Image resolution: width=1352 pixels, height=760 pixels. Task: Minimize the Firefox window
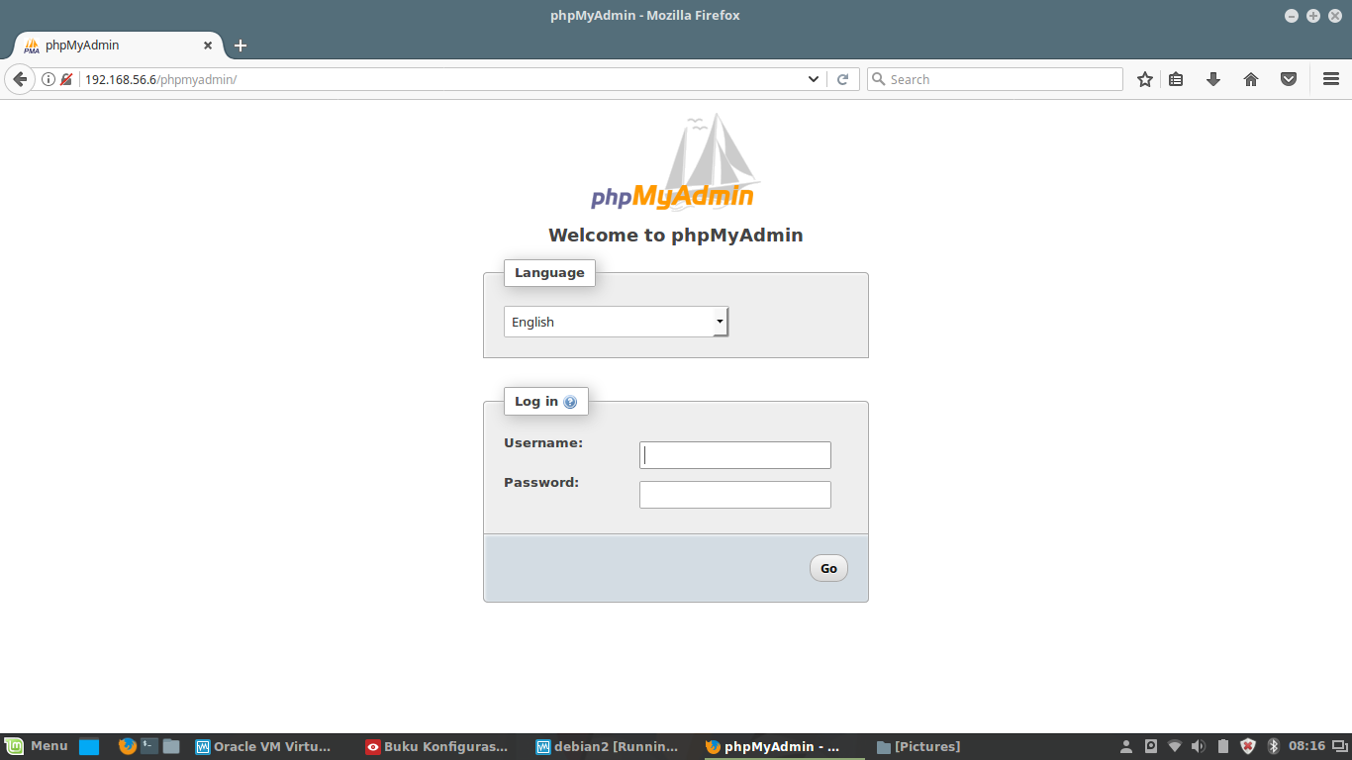[x=1292, y=16]
